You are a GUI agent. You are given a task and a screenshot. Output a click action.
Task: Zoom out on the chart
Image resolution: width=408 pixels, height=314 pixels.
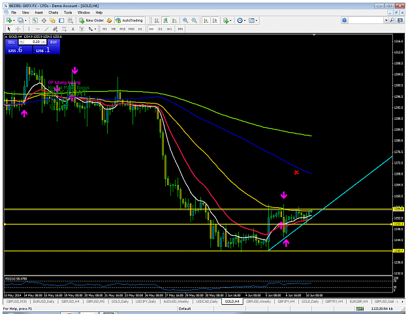(x=194, y=20)
